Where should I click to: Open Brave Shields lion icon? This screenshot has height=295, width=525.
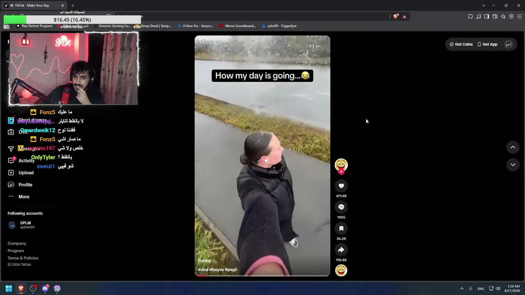pos(395,16)
